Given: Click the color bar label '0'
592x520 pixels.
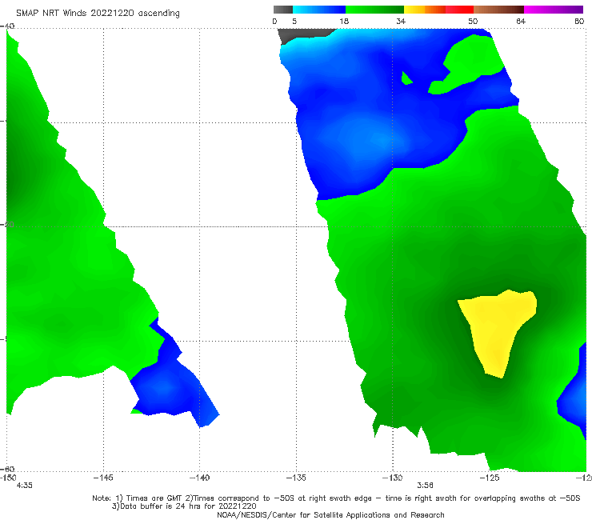Looking at the screenshot, I should tap(275, 21).
